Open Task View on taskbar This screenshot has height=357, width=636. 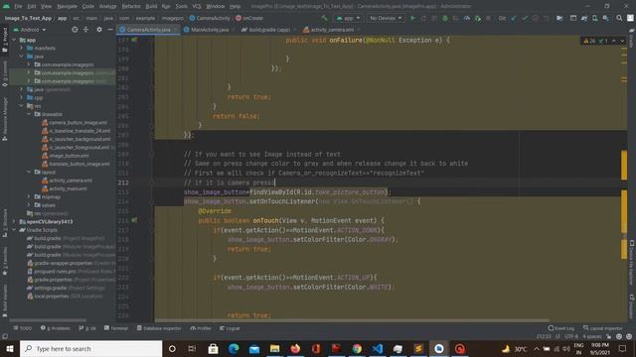tap(192, 348)
